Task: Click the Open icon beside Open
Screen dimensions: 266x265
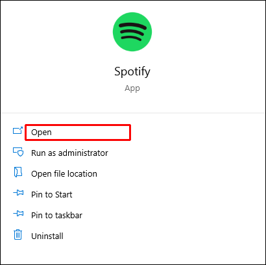Action: 18,131
